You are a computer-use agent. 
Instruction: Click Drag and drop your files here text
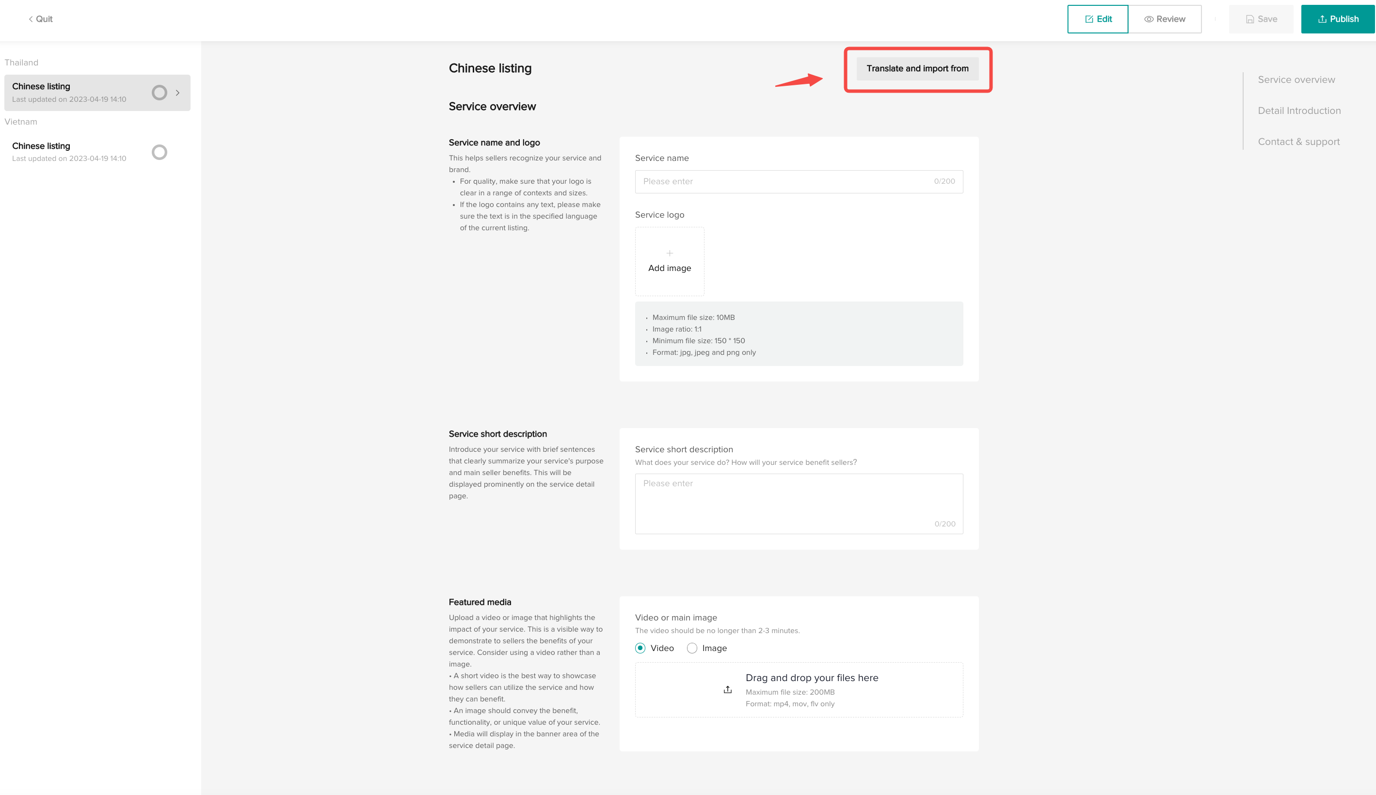tap(812, 678)
